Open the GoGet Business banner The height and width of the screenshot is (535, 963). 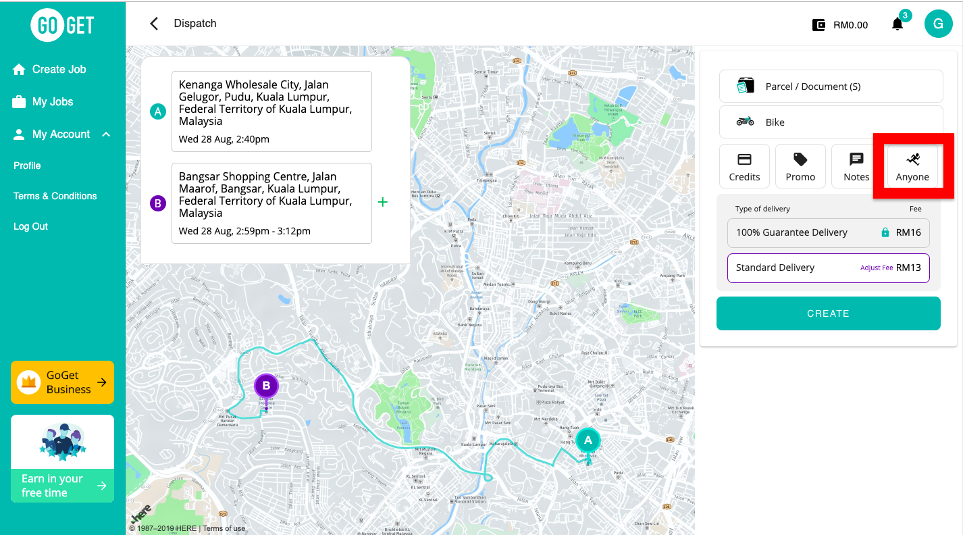[x=62, y=382]
